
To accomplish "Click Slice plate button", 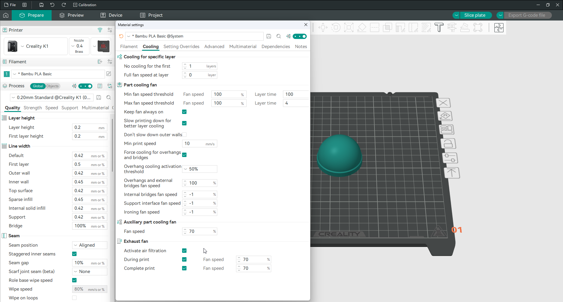I will [475, 15].
